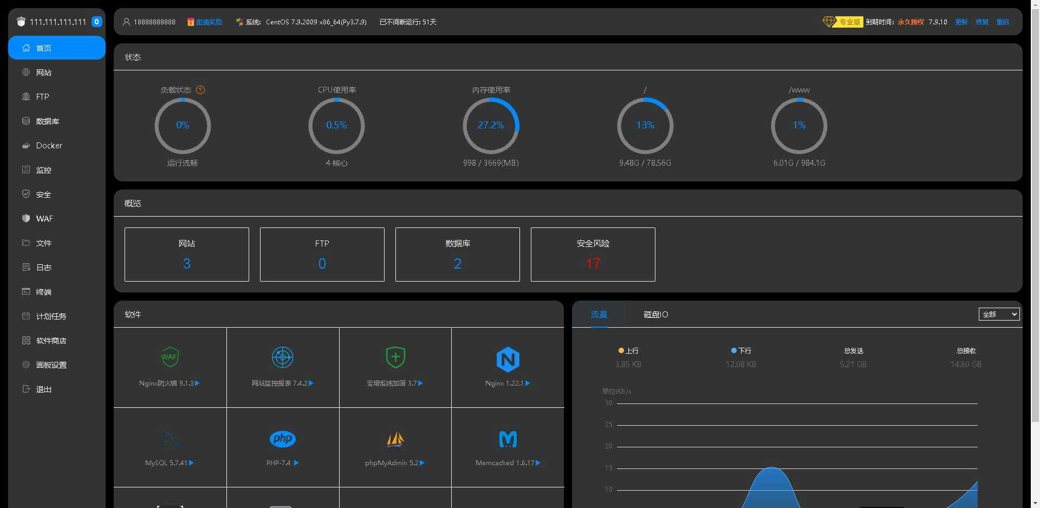
Task: Open the phpMyAdmin sailboat icon
Action: [395, 439]
